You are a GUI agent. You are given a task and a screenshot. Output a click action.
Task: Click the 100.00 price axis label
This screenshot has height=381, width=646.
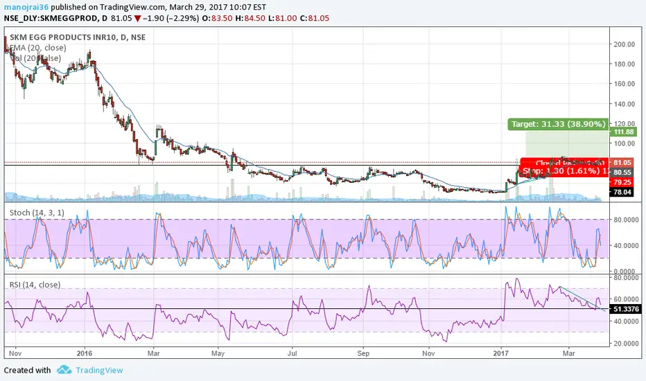[x=624, y=143]
